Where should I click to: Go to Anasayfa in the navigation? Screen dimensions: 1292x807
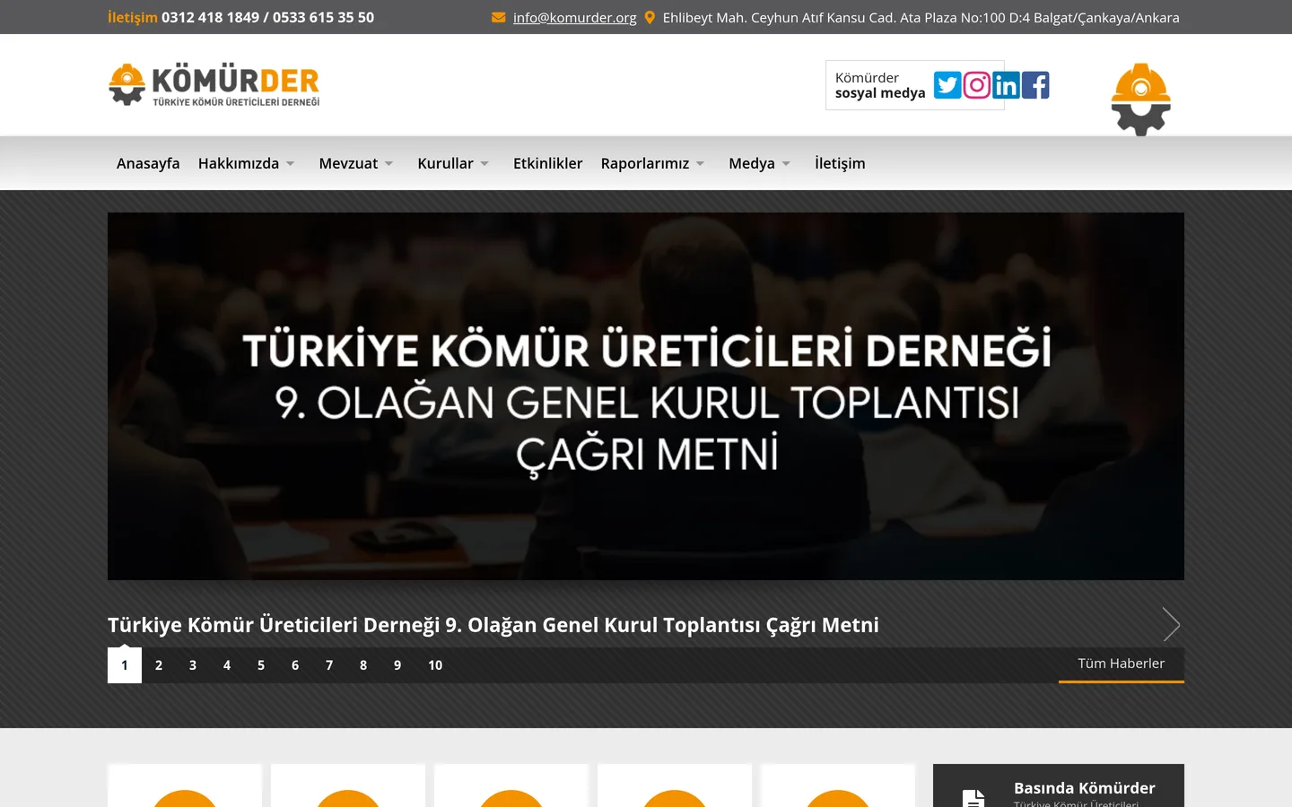tap(148, 163)
